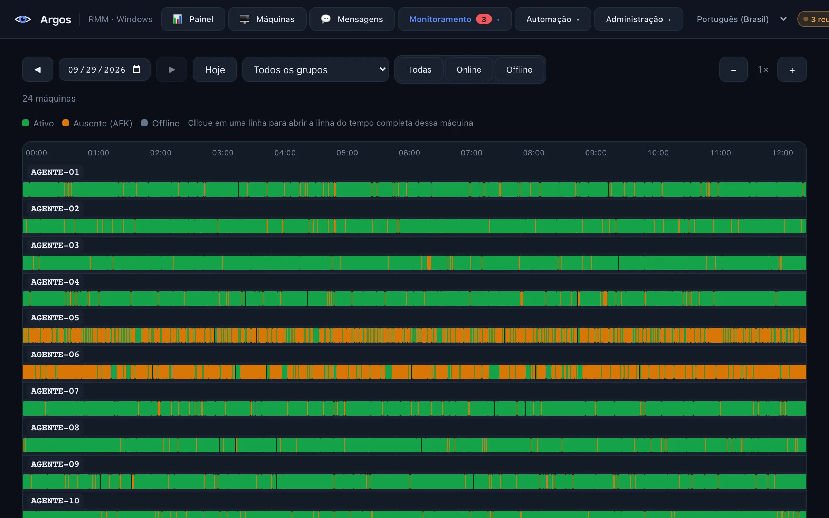Go to previous day arrow

pyautogui.click(x=38, y=69)
